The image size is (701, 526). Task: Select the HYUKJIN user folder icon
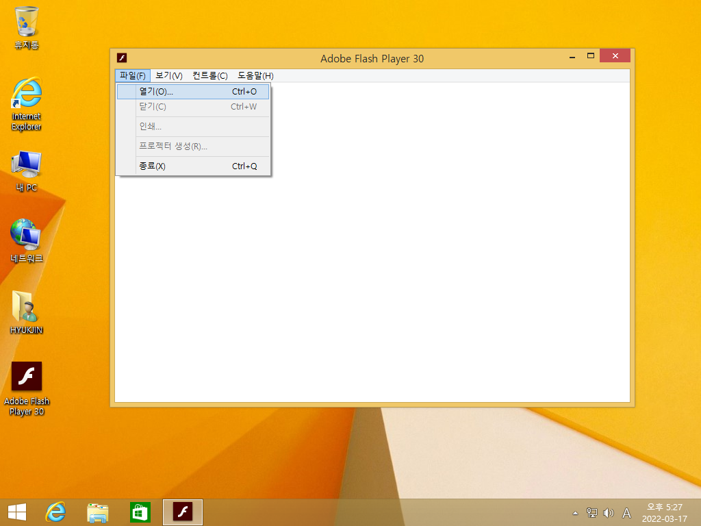coord(27,312)
